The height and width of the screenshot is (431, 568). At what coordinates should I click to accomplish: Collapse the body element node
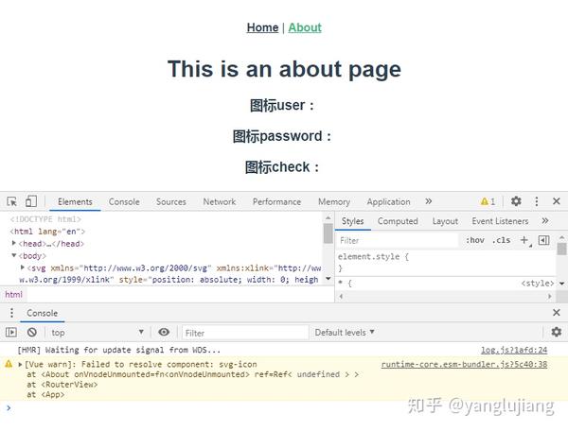14,255
